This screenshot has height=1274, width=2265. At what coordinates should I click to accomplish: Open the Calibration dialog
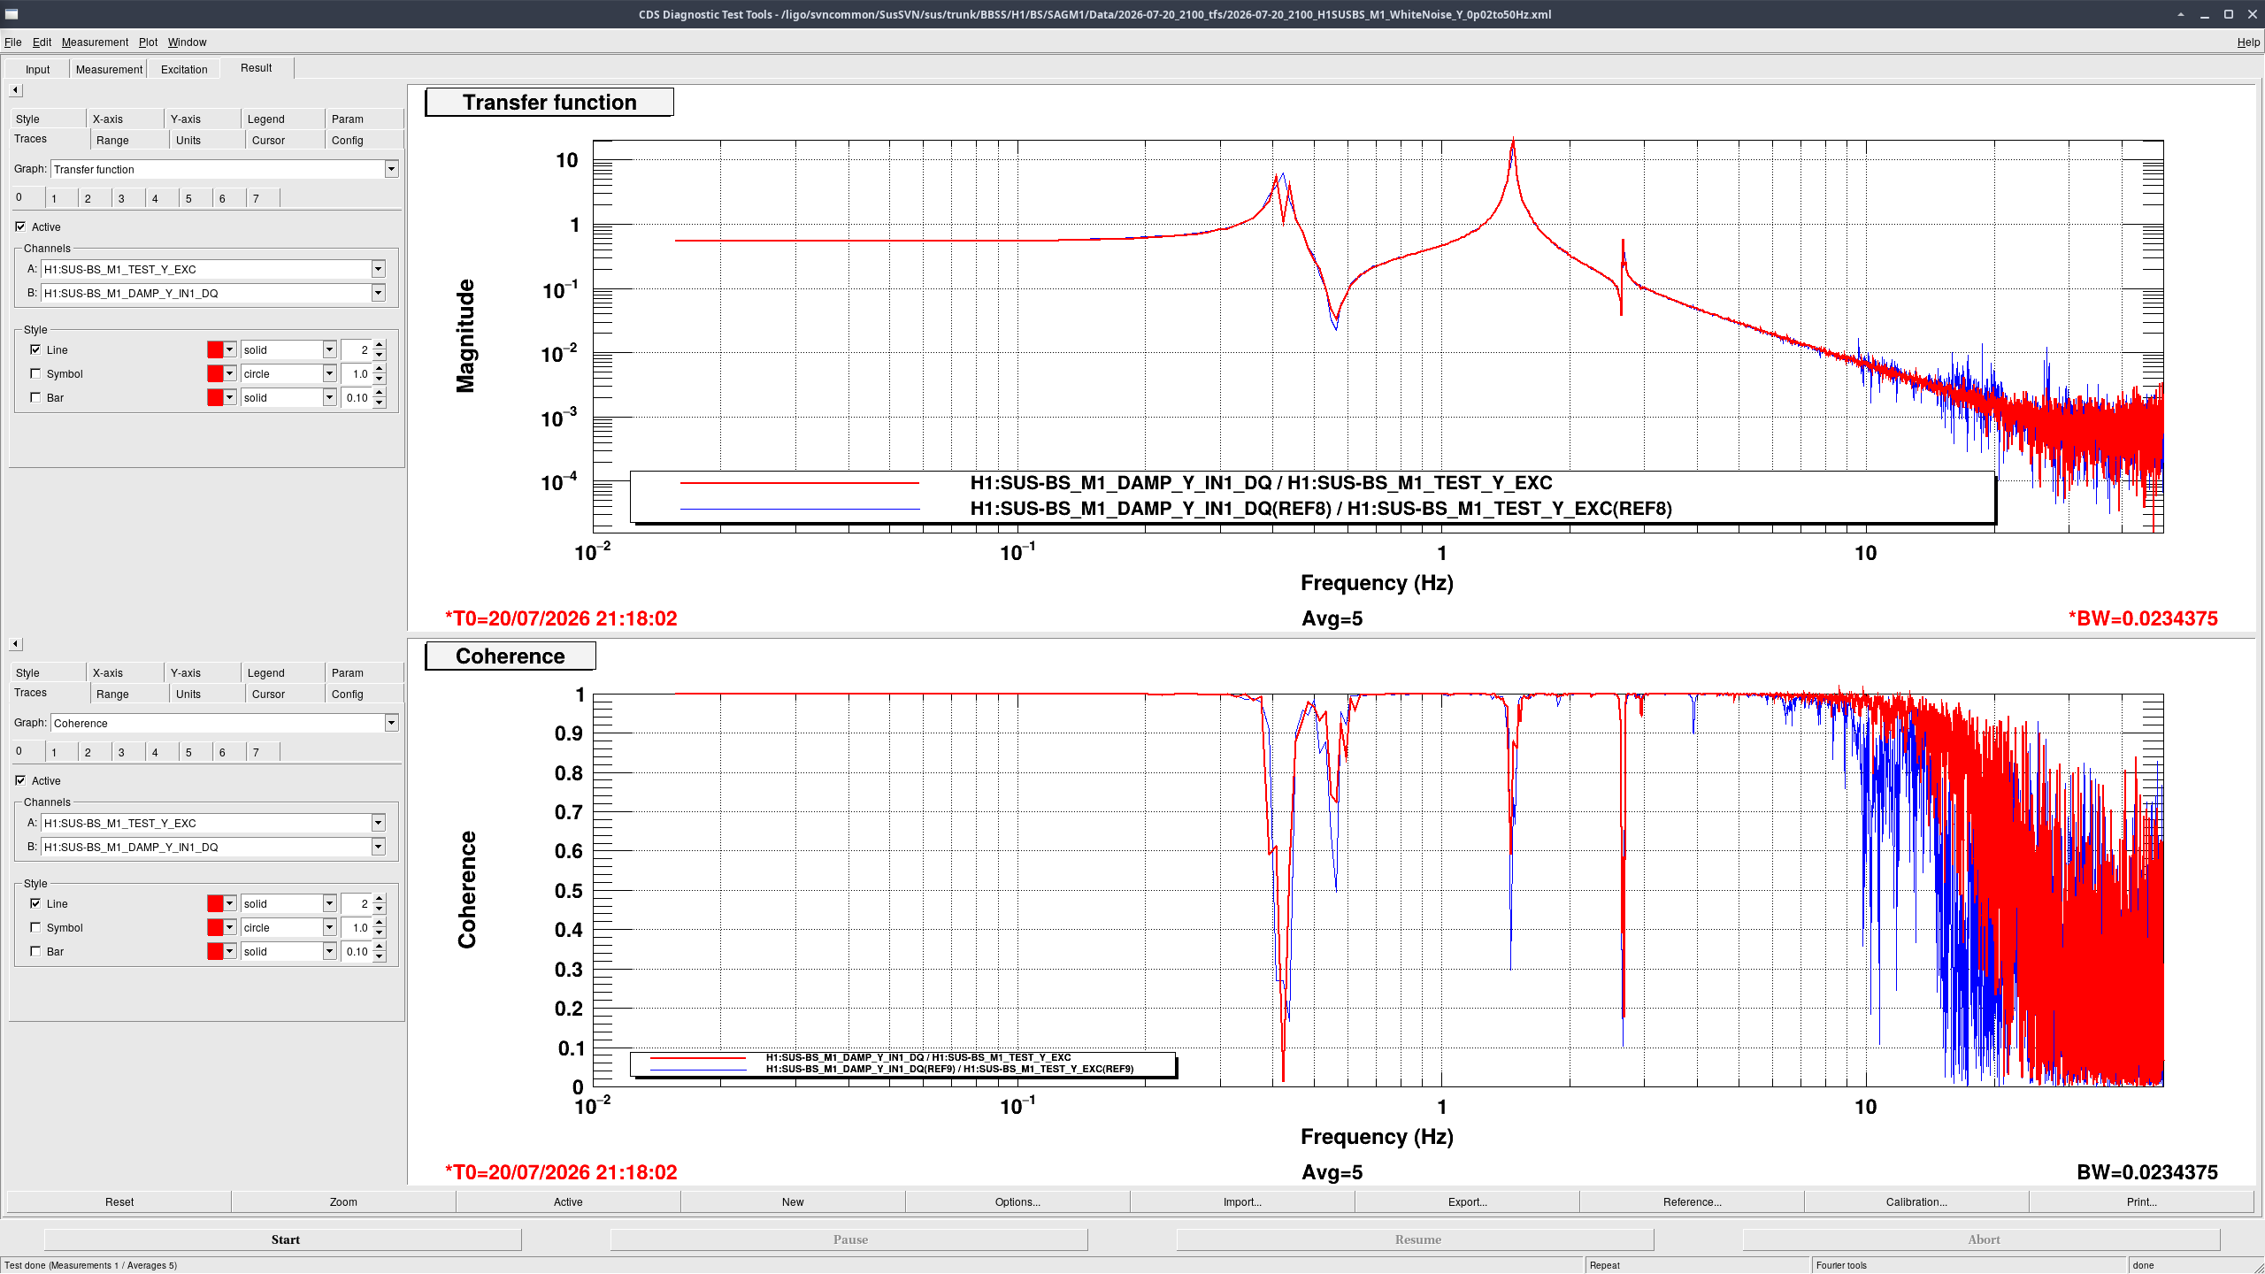click(1916, 1201)
